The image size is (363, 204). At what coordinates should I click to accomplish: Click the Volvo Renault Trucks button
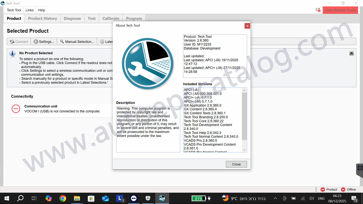coord(340,10)
